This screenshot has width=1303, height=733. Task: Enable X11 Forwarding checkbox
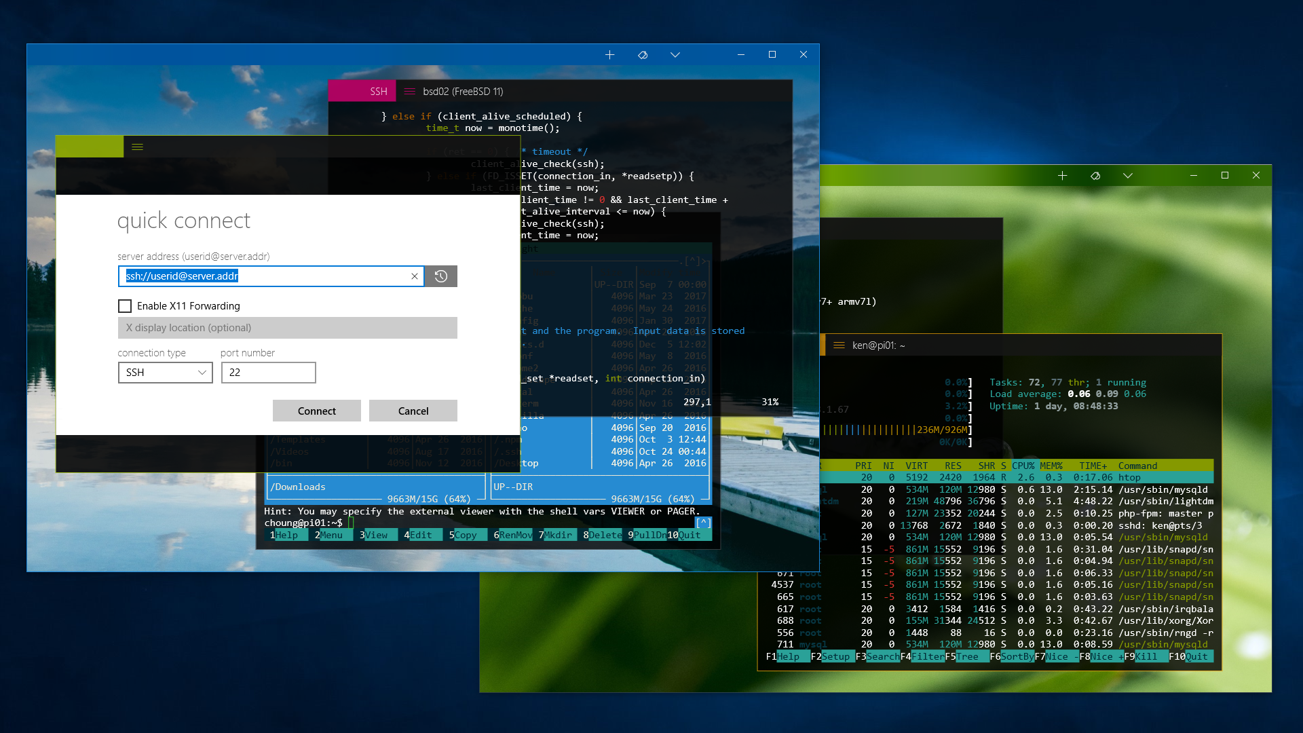click(125, 306)
